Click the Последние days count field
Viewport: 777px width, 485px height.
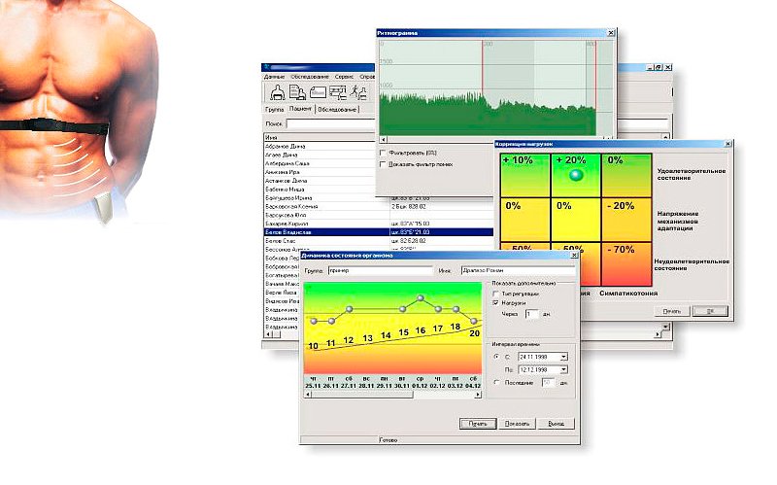click(548, 383)
